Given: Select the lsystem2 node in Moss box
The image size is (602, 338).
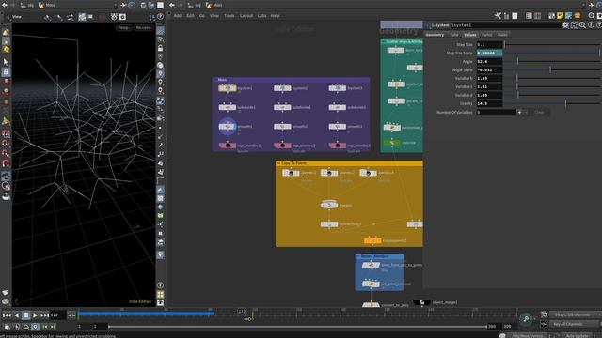Looking at the screenshot, I should coord(282,88).
